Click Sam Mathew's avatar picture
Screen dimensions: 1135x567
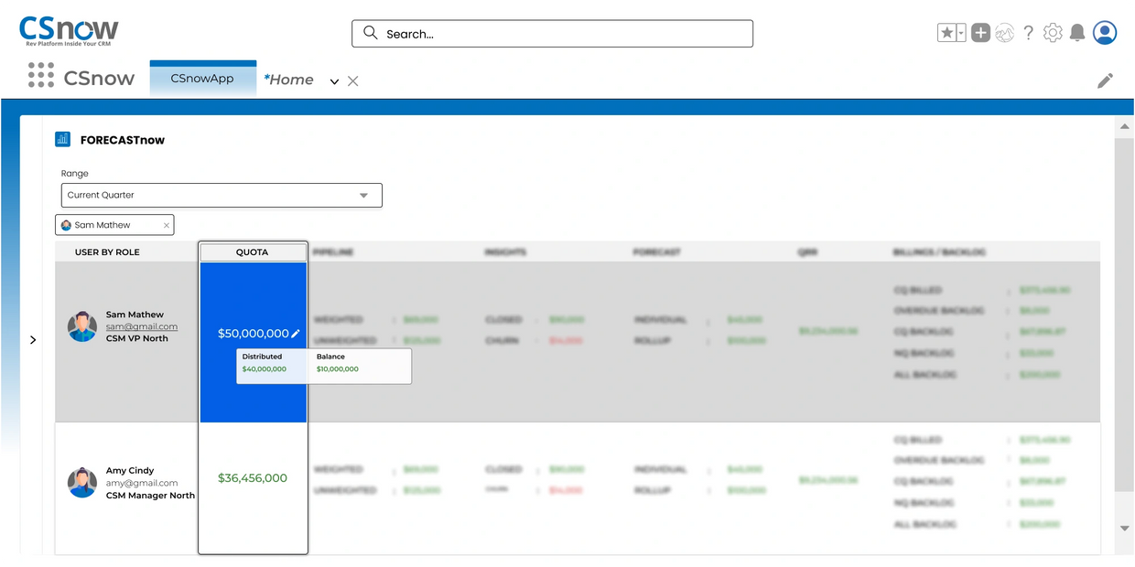pyautogui.click(x=82, y=326)
